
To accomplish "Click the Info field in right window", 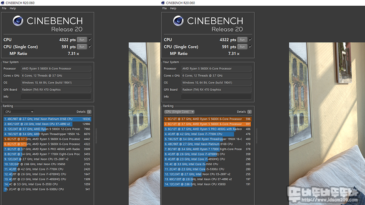I will [216, 97].
